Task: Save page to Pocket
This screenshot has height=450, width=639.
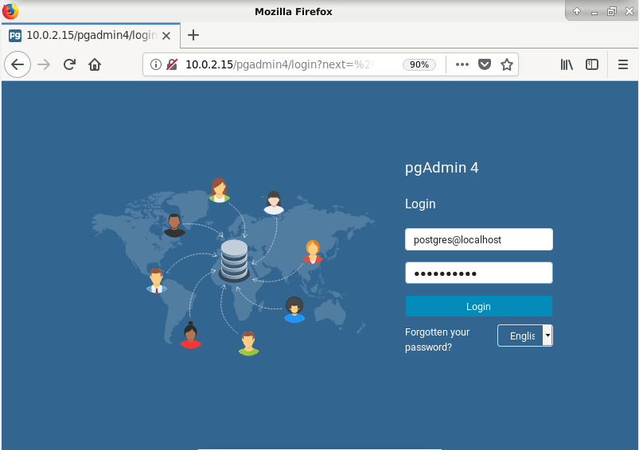Action: click(485, 64)
